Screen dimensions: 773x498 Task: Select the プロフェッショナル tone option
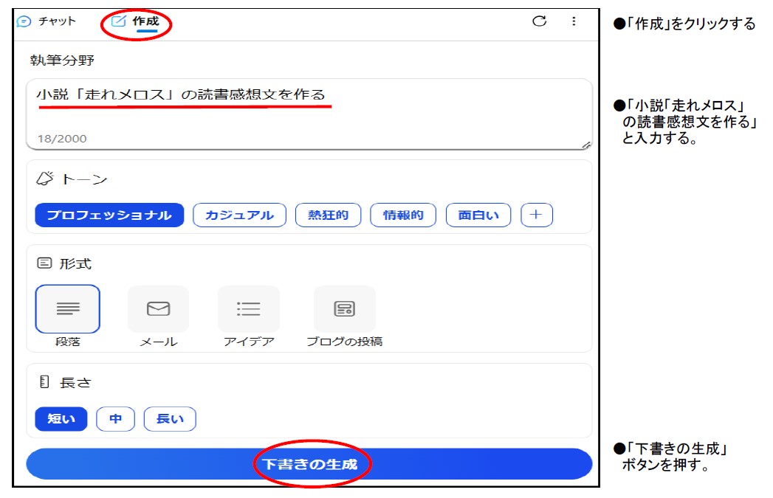tap(109, 215)
